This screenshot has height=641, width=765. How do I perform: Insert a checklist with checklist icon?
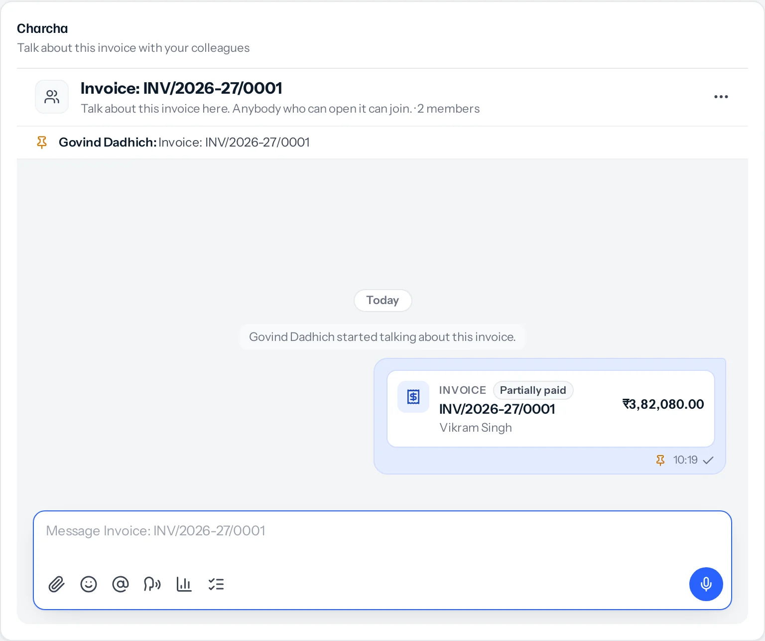click(216, 584)
